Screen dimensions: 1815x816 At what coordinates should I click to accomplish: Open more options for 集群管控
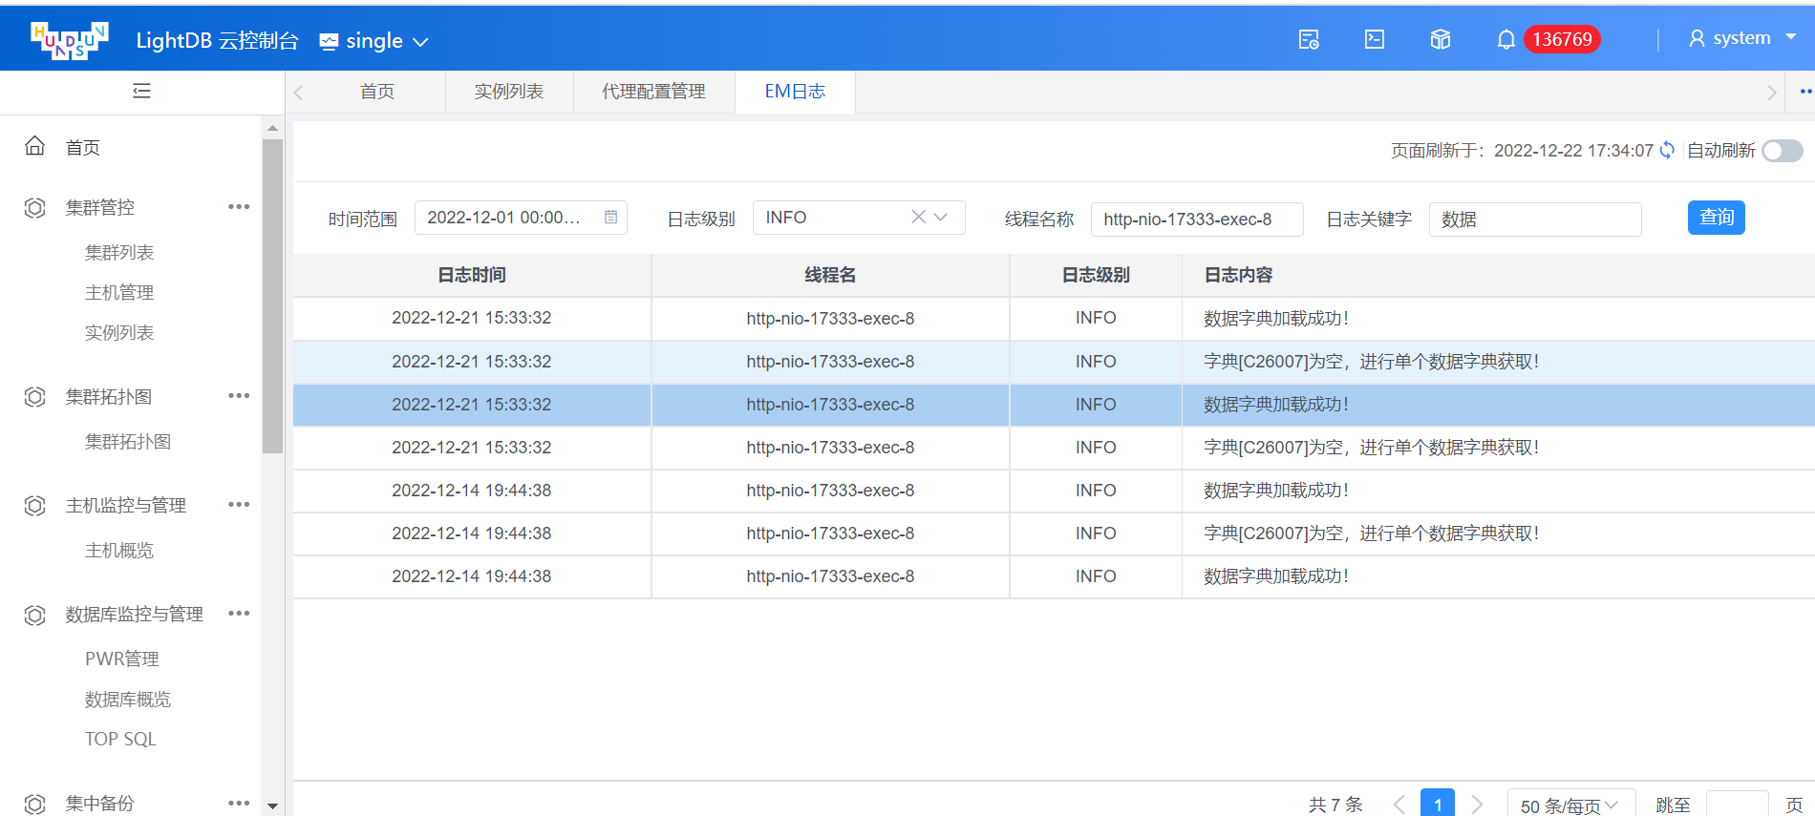pos(239,207)
